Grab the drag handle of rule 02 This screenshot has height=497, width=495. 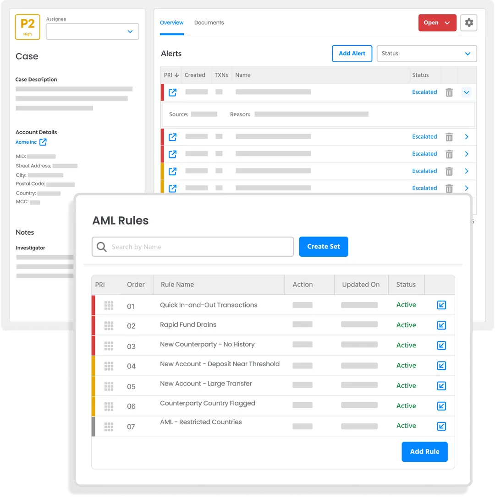click(109, 325)
